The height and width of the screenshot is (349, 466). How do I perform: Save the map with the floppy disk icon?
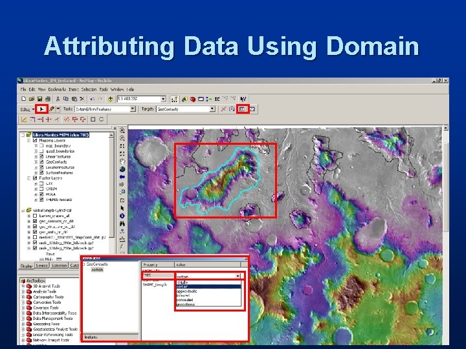pos(39,99)
